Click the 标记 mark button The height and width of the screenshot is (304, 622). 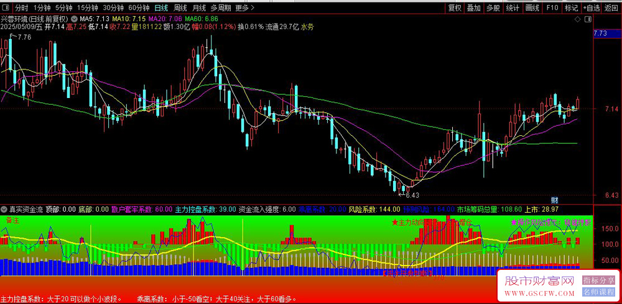pyautogui.click(x=571, y=7)
